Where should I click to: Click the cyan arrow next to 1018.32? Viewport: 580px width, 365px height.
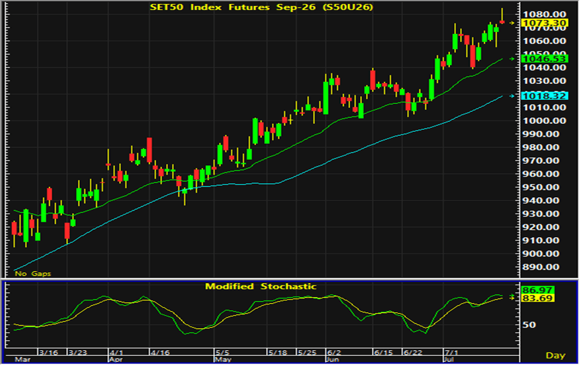[x=512, y=96]
